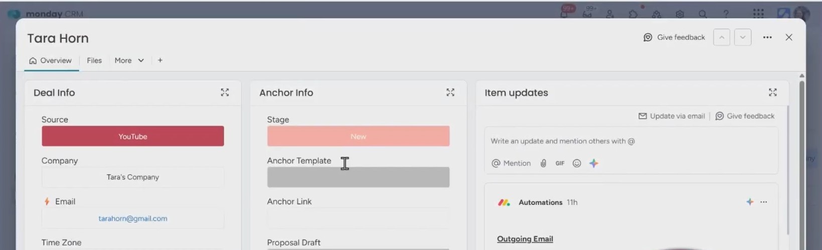Change the Source status from YouTube
Image resolution: width=822 pixels, height=250 pixels.
pos(133,136)
